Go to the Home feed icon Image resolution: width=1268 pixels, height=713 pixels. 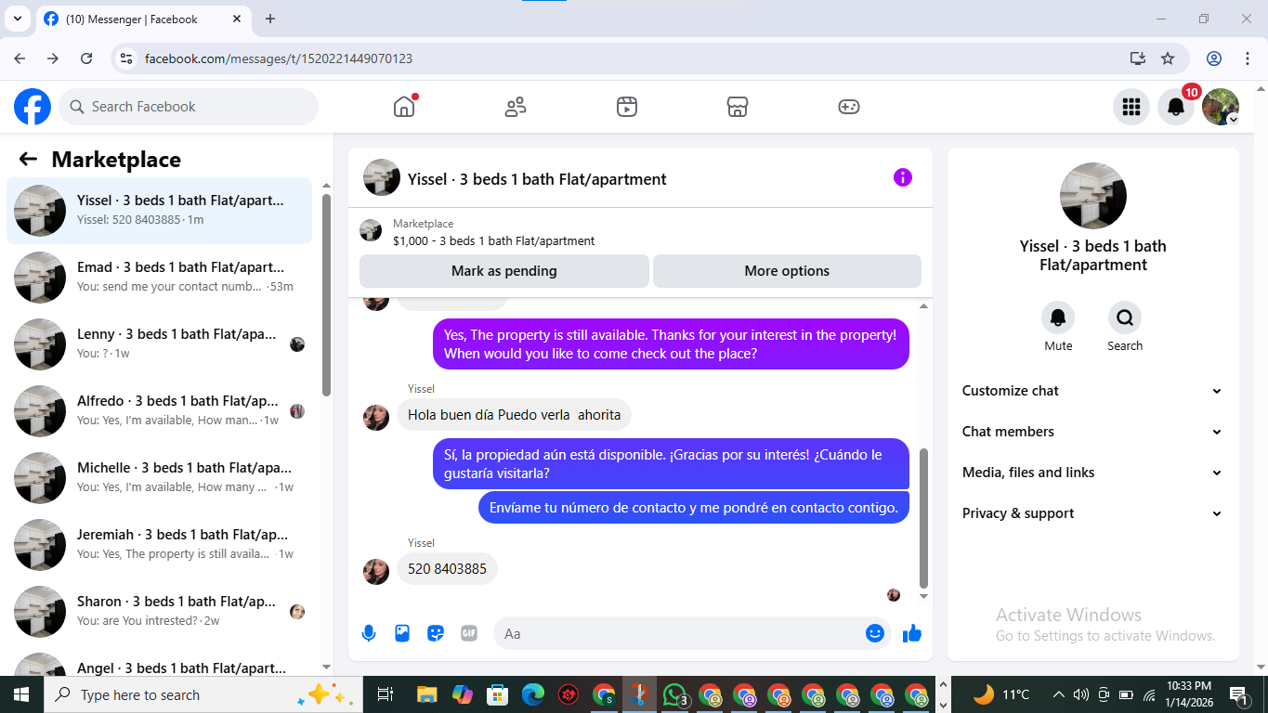point(404,107)
